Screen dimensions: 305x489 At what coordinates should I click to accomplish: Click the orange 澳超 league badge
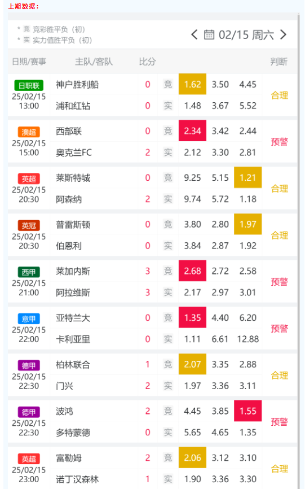point(29,132)
